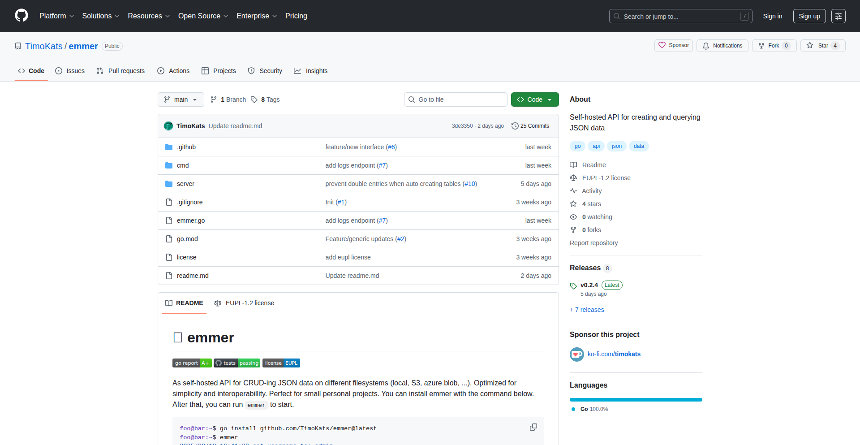860x445 pixels.
Task: Open the Readme link in About
Action: pos(588,165)
